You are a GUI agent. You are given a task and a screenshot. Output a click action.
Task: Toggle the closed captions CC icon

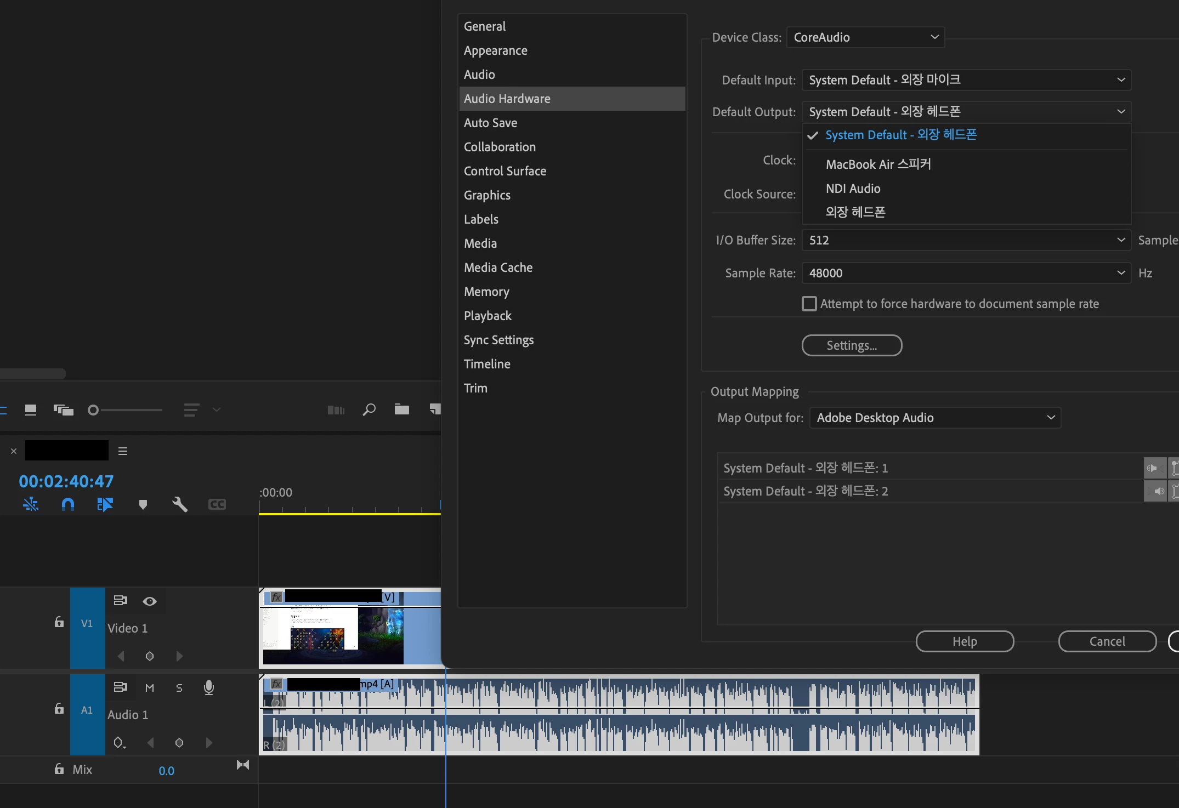(217, 504)
